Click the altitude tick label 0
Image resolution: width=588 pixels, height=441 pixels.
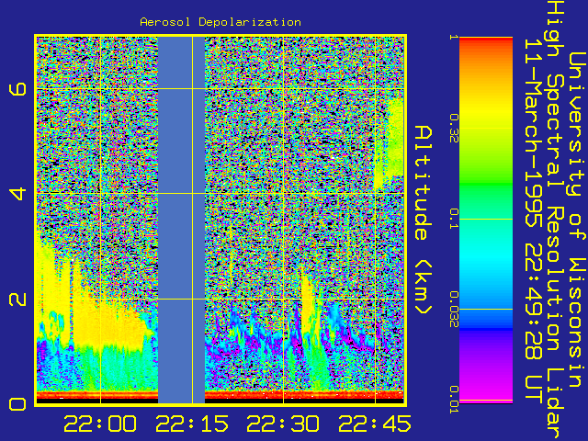click(x=18, y=404)
